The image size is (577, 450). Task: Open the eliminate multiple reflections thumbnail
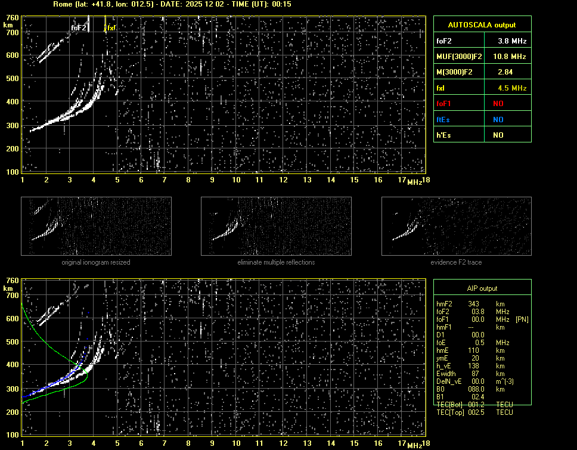click(276, 226)
